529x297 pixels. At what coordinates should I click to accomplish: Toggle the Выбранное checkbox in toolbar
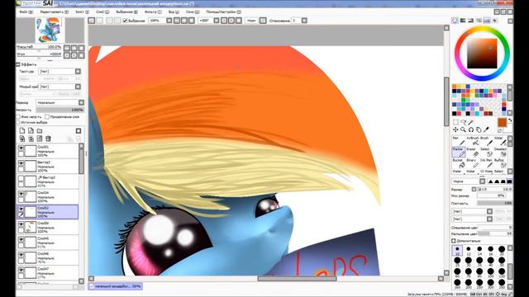tap(125, 21)
